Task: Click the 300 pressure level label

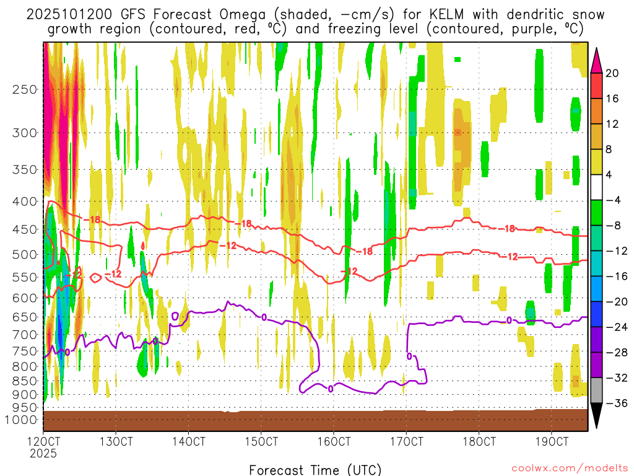Action: tap(25, 133)
